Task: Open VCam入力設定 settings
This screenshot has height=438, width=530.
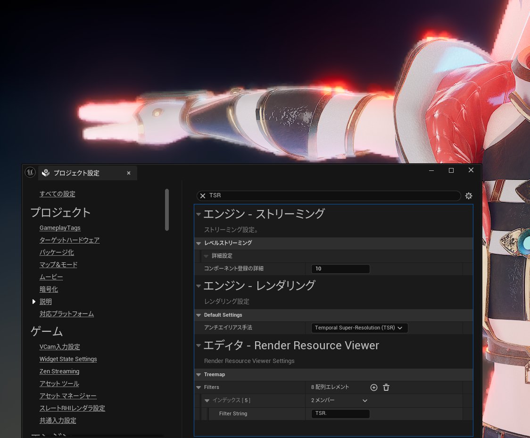Action: coord(60,347)
